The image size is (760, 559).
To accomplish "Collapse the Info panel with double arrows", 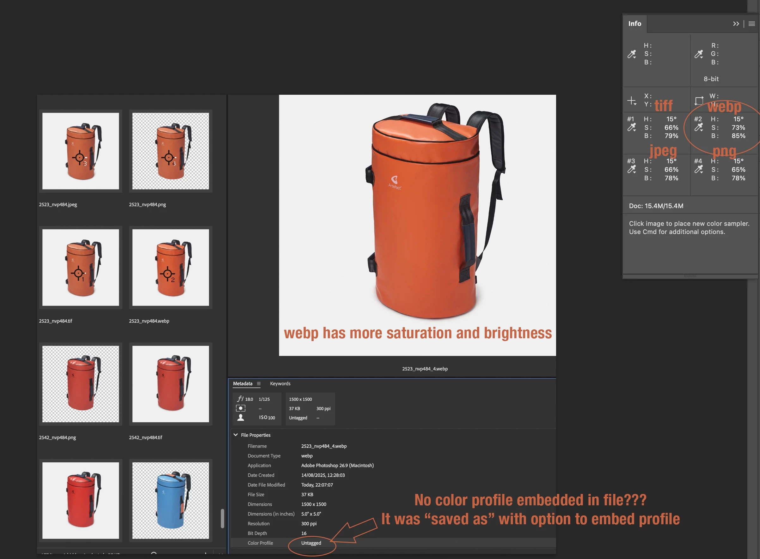I will click(736, 24).
